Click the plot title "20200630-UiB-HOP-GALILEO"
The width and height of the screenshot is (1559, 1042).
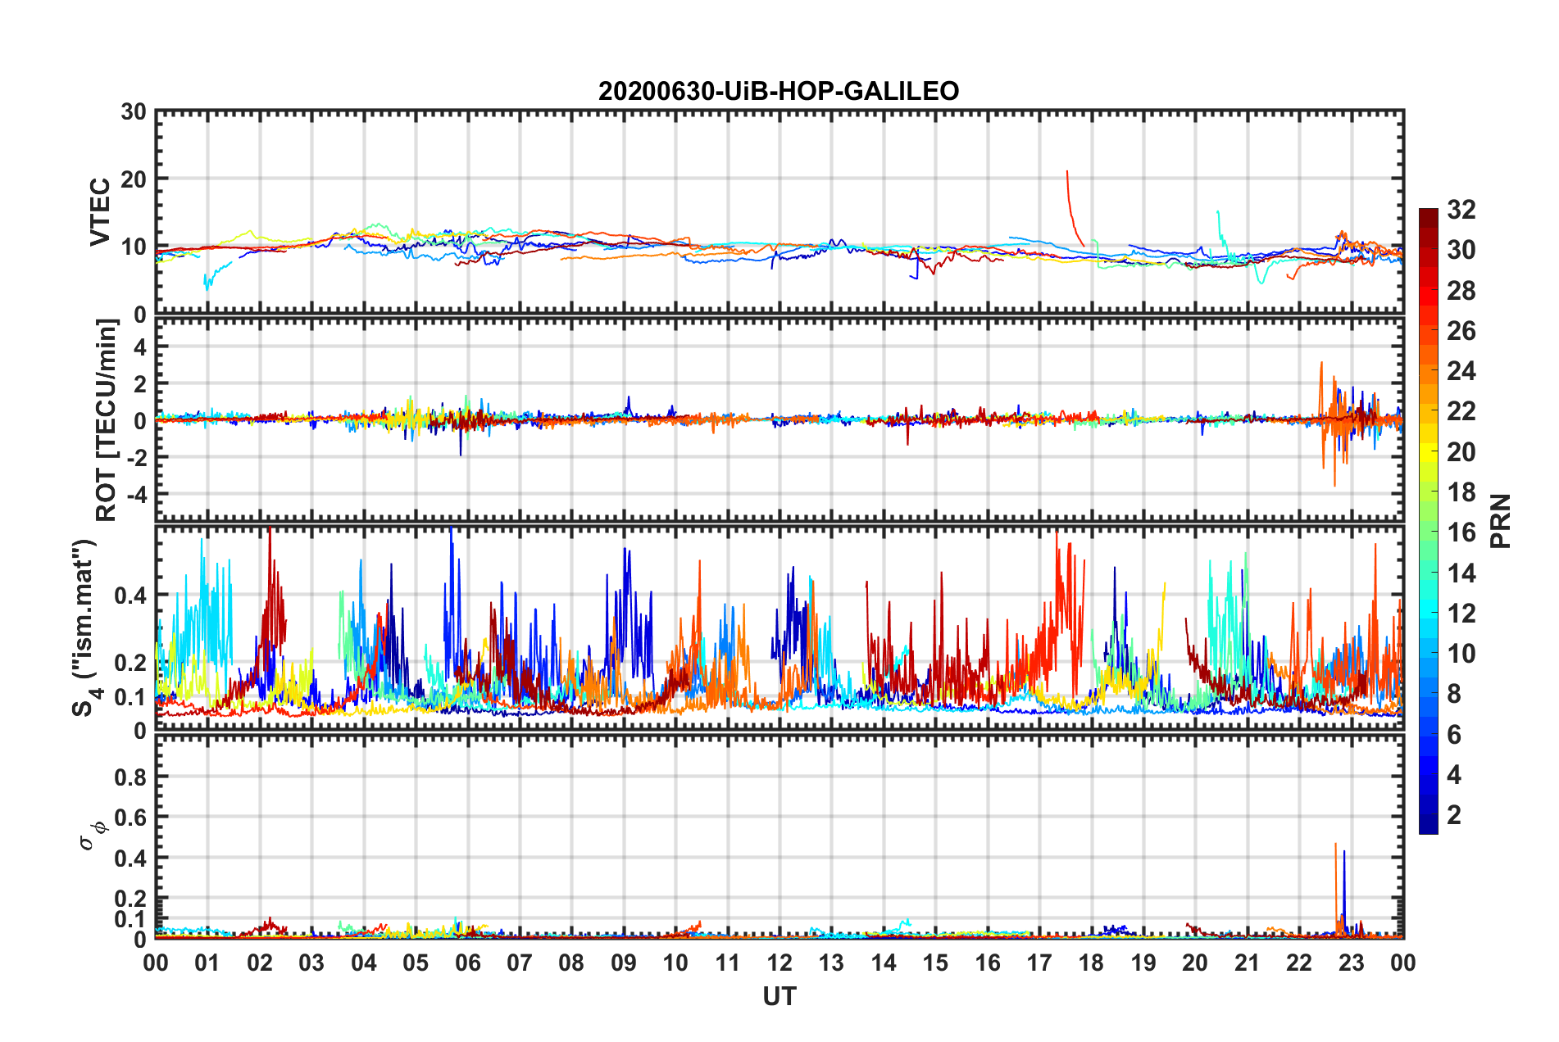[x=779, y=91]
